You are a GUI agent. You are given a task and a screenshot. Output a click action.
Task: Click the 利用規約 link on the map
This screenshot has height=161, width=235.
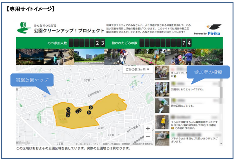126,144
